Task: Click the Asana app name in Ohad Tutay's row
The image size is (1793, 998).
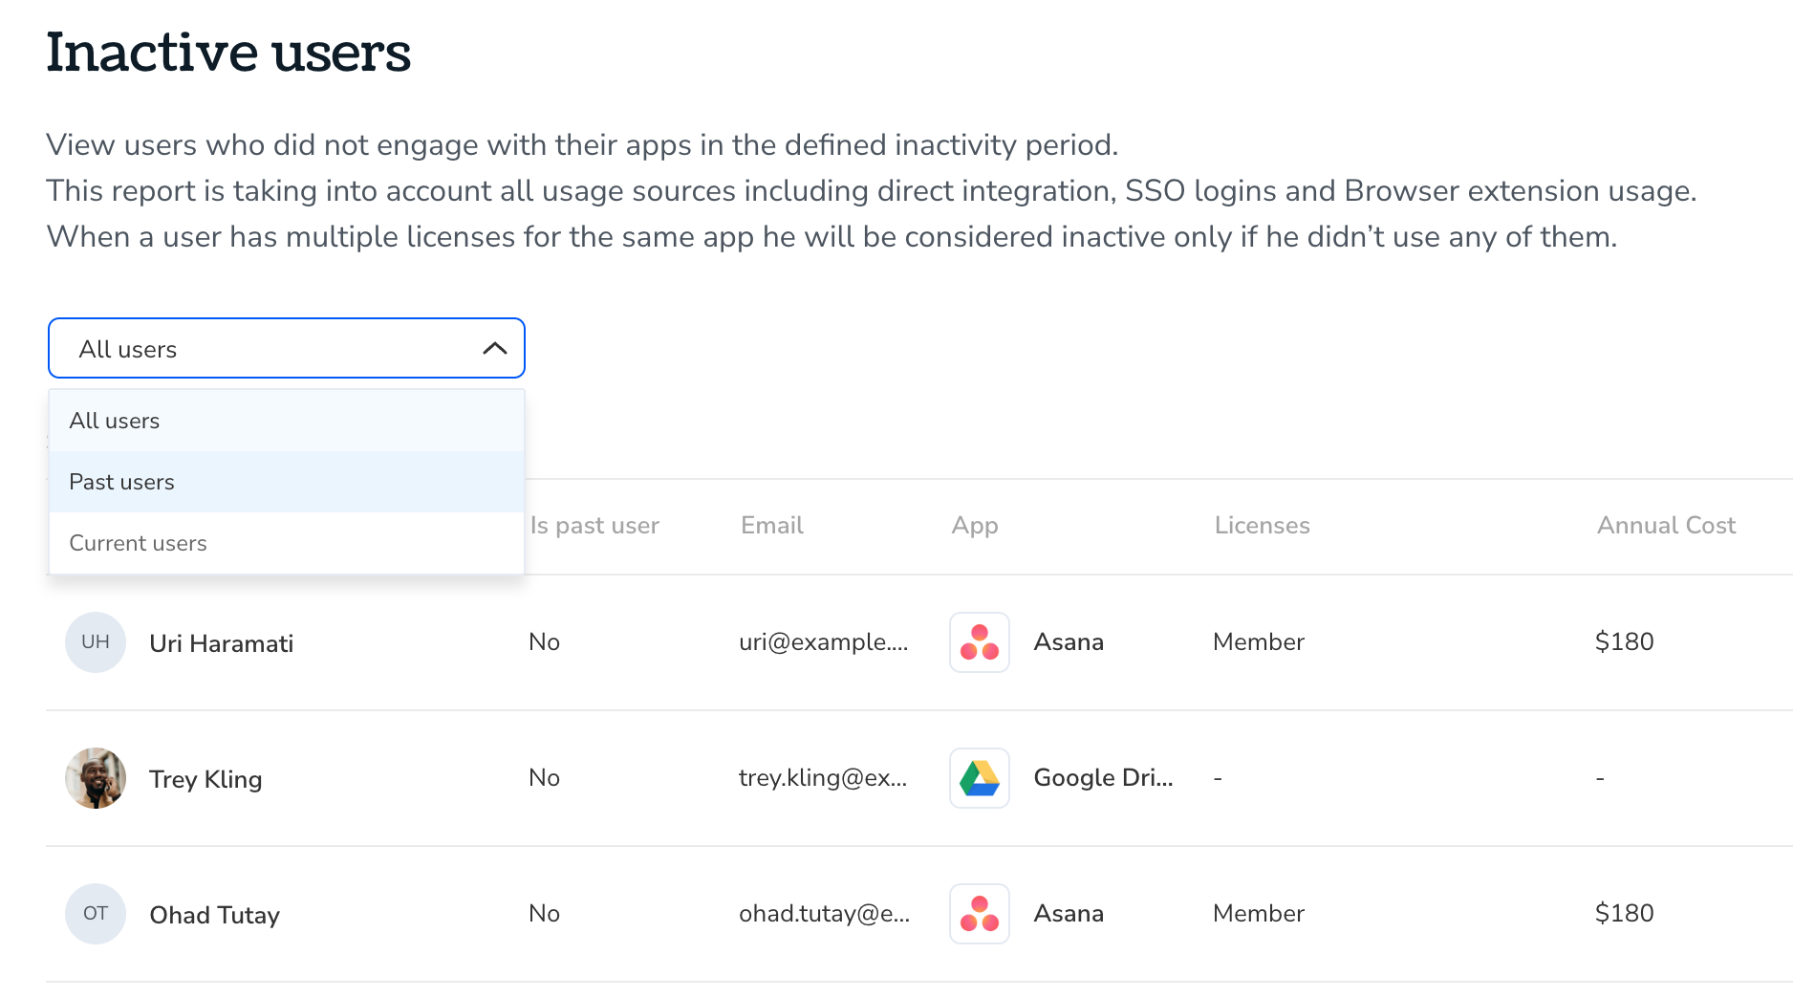Action: point(1069,914)
